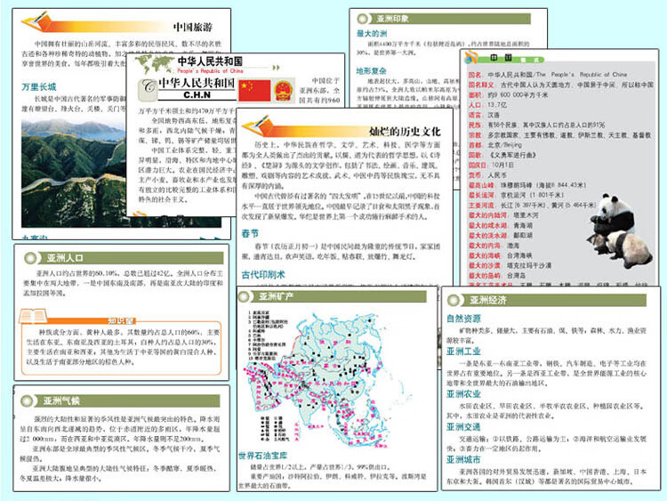The height and width of the screenshot is (501, 667).
Task: Click the gray C emblem logo
Action: click(149, 89)
